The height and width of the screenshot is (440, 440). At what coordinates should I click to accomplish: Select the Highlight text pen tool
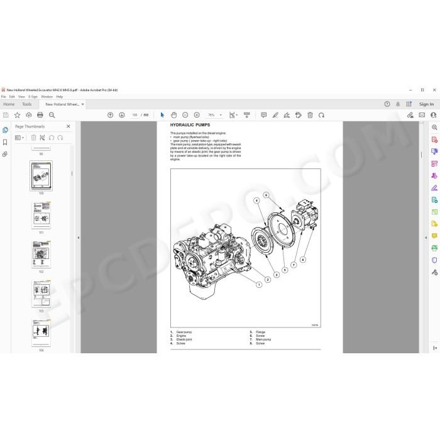click(x=275, y=115)
